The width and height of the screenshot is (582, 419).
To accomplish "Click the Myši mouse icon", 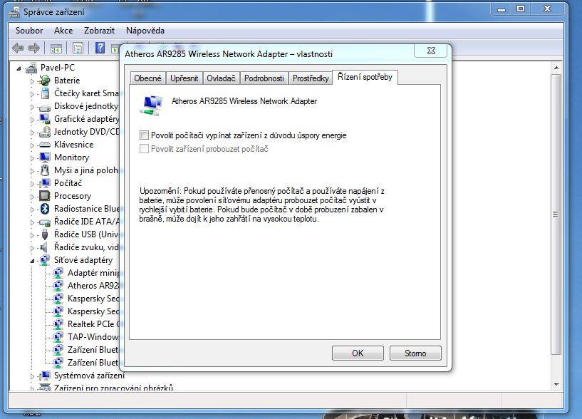I will pos(45,170).
